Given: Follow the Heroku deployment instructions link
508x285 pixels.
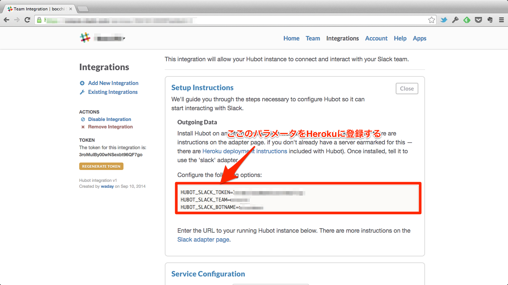Looking at the screenshot, I should pyautogui.click(x=244, y=151).
